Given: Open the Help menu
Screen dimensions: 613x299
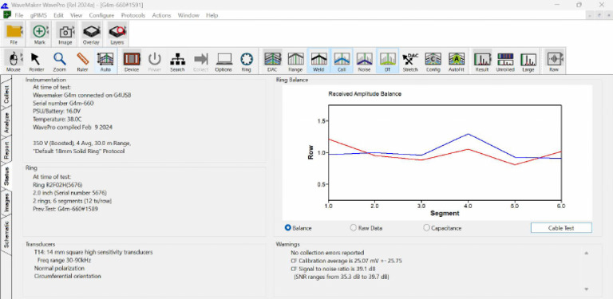Looking at the screenshot, I should pyautogui.click(x=212, y=15).
